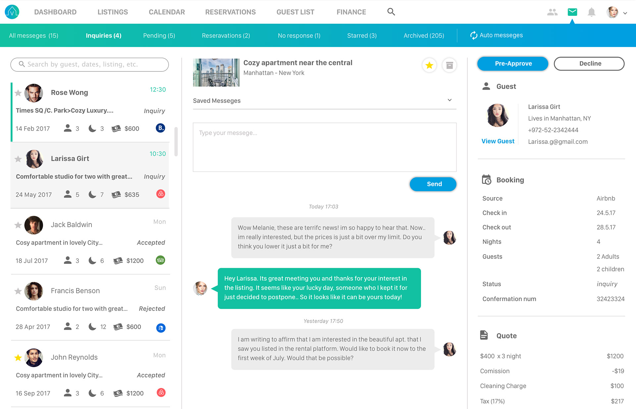Click the Type your messege text field
The image size is (636, 409).
pyautogui.click(x=324, y=147)
